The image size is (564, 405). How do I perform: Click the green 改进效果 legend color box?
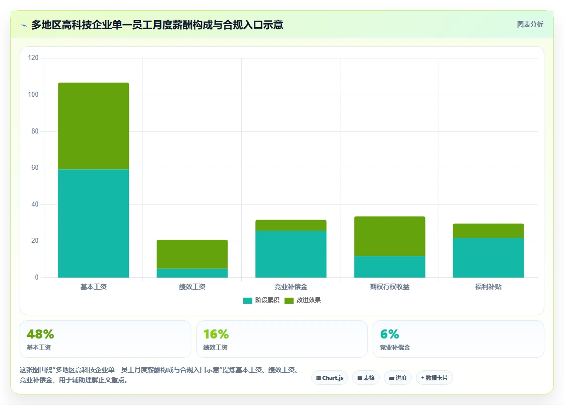[x=289, y=301]
